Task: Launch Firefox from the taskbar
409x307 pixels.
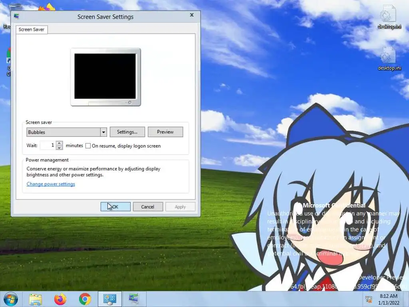Action: (60, 299)
